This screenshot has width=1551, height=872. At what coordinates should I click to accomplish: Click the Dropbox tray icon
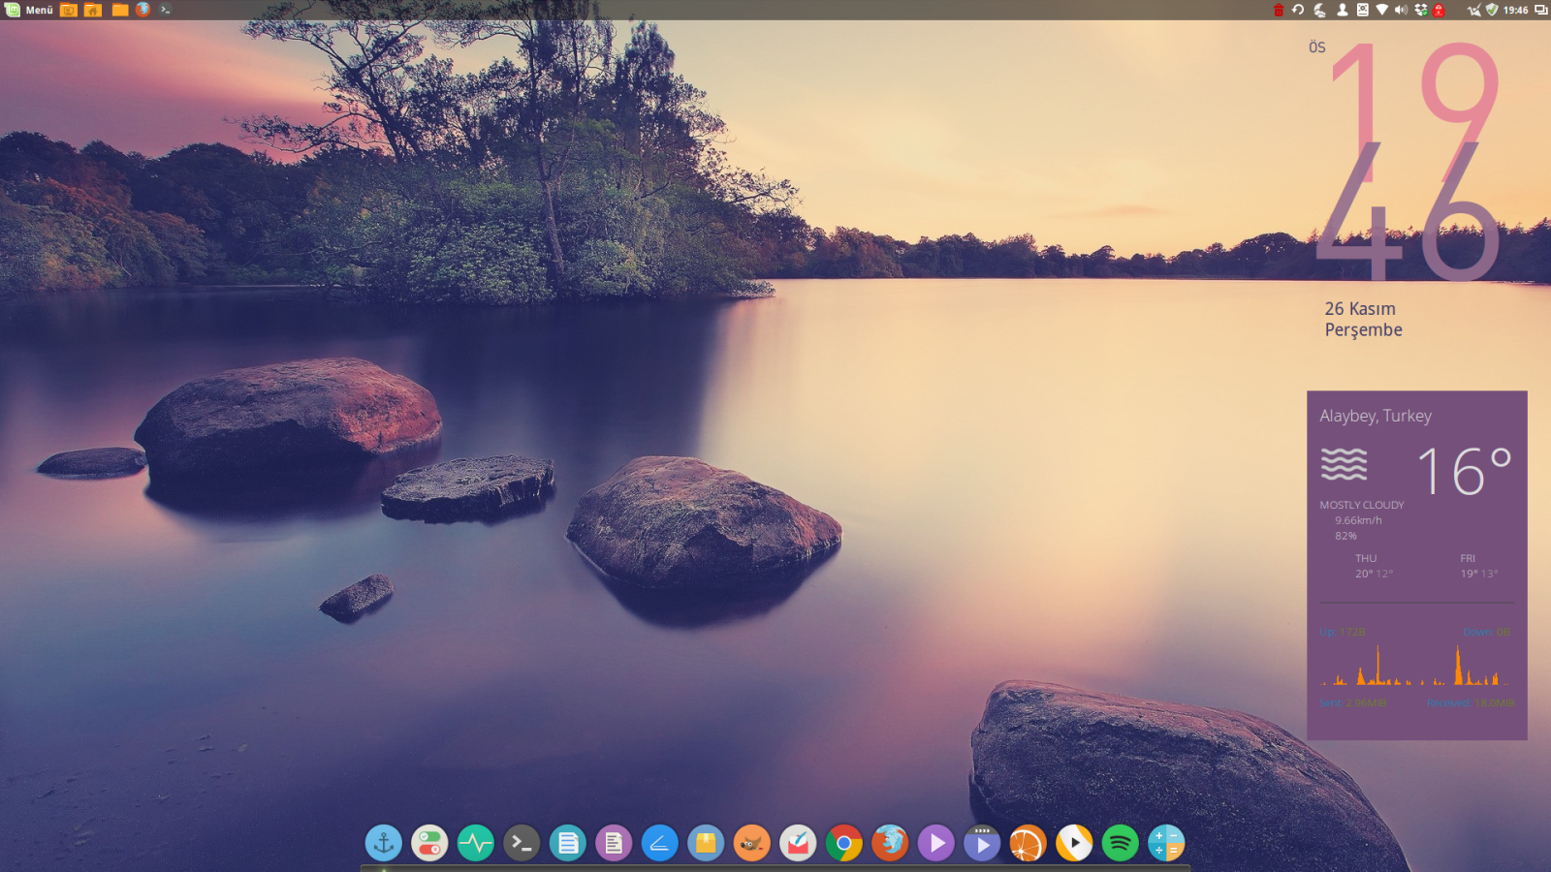coord(1421,10)
